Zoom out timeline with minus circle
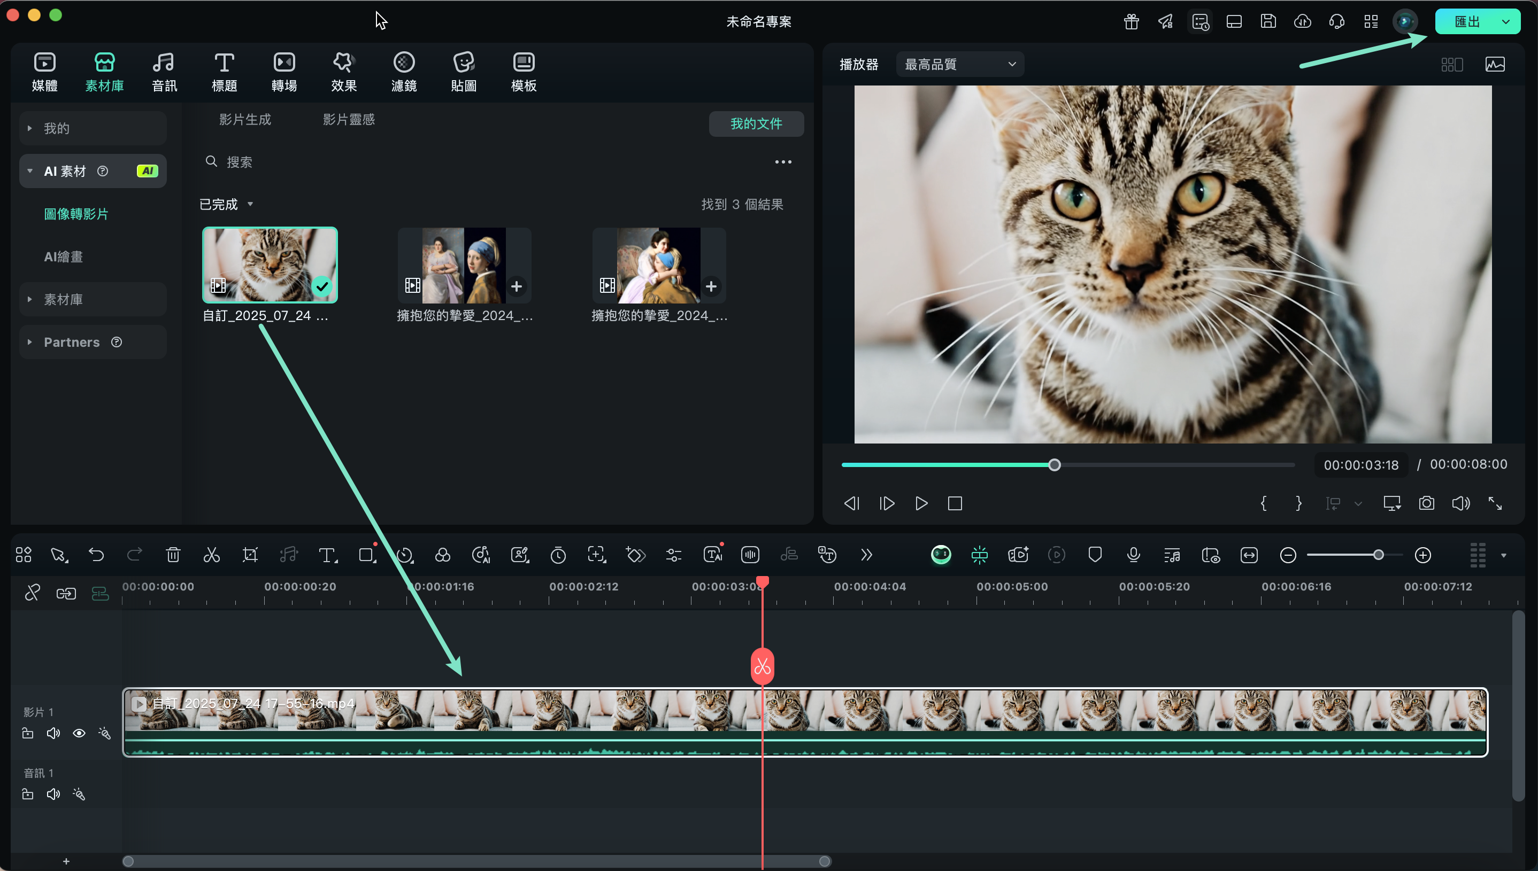1538x871 pixels. pyautogui.click(x=1288, y=555)
